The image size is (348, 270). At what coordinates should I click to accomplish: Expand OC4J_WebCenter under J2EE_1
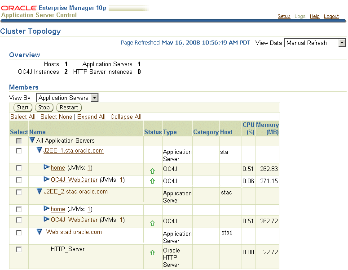pyautogui.click(x=46, y=179)
